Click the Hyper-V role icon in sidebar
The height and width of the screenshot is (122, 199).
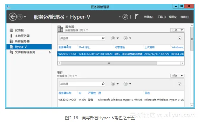(x=12, y=47)
